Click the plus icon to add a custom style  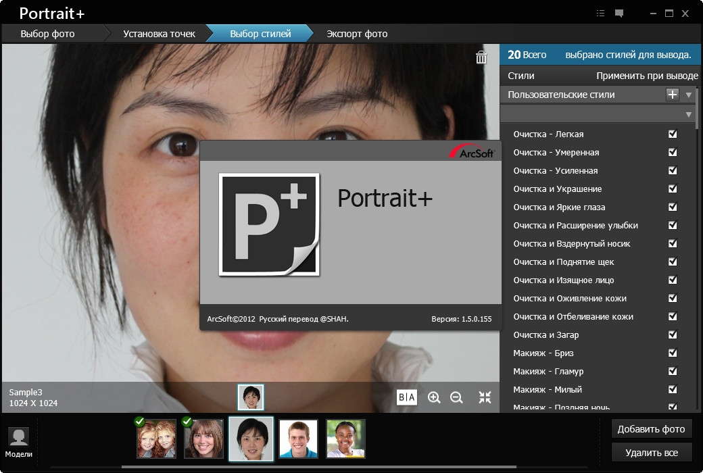672,95
